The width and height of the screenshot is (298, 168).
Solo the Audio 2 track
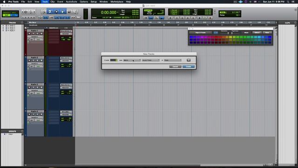coord(37,60)
